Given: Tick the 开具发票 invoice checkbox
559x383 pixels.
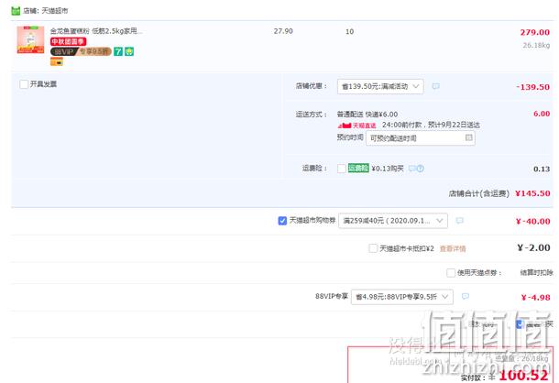Looking at the screenshot, I should tap(24, 84).
